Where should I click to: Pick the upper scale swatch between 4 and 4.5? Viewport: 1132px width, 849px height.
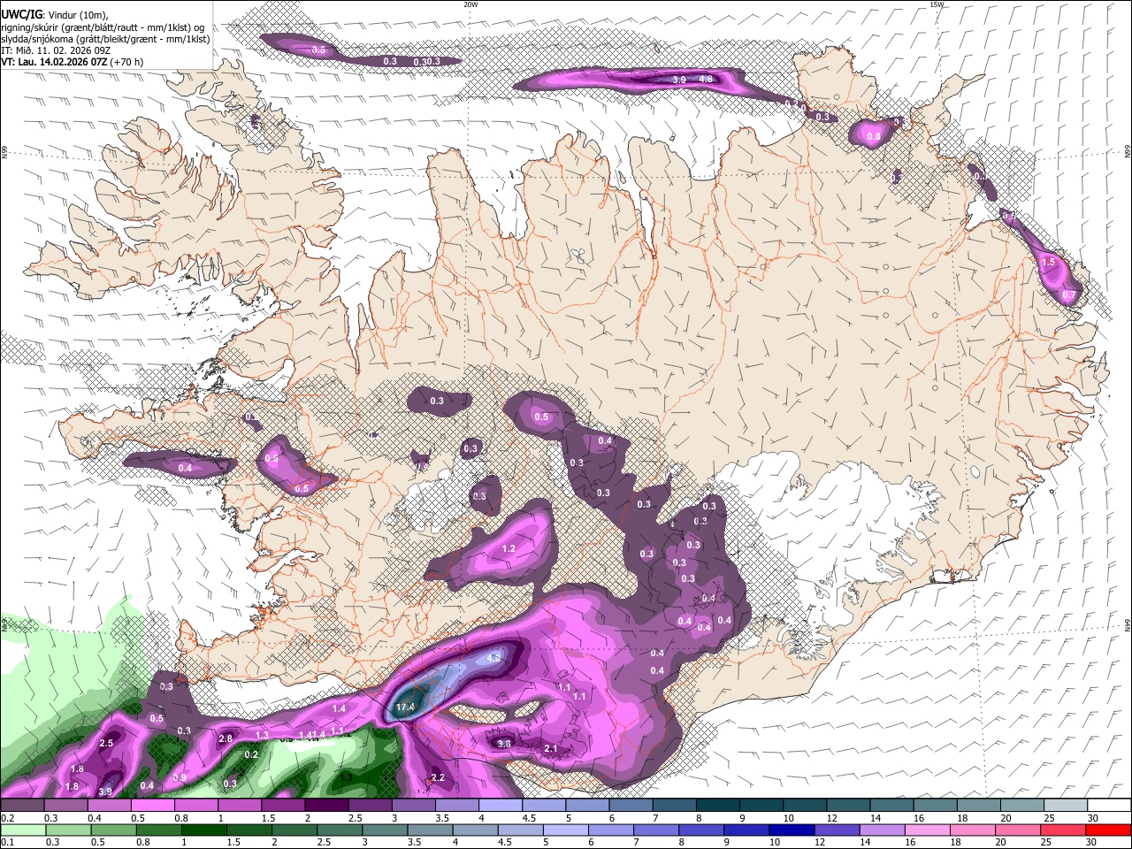click(501, 806)
